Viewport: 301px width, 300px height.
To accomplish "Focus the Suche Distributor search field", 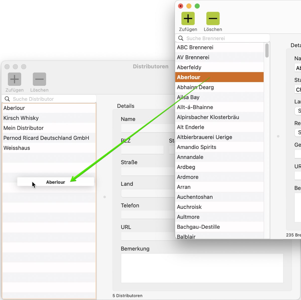I will point(49,99).
